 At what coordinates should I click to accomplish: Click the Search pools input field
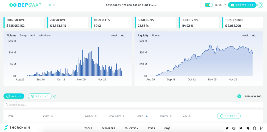coord(133,105)
